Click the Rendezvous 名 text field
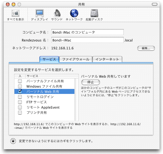 [x=87, y=40]
